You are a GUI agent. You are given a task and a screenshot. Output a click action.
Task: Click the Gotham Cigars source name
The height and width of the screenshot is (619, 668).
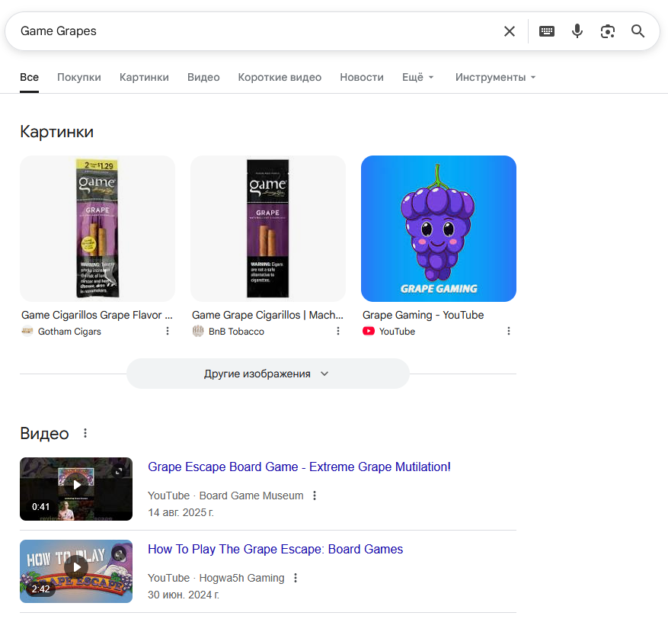coord(69,332)
